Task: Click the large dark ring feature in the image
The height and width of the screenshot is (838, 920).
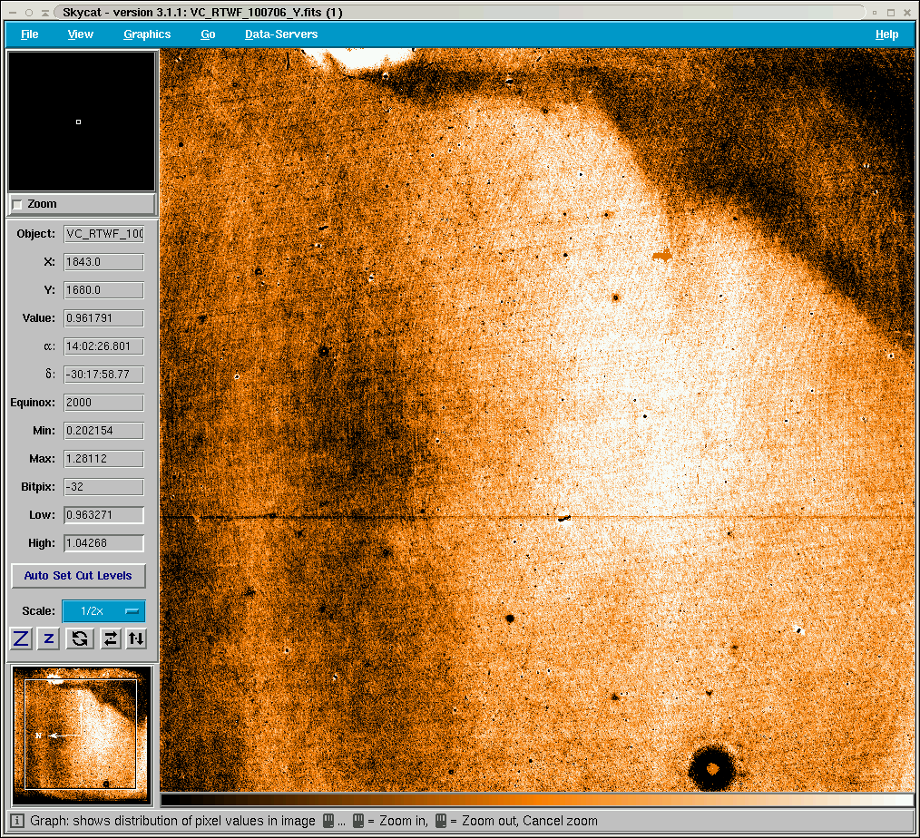Action: [711, 768]
